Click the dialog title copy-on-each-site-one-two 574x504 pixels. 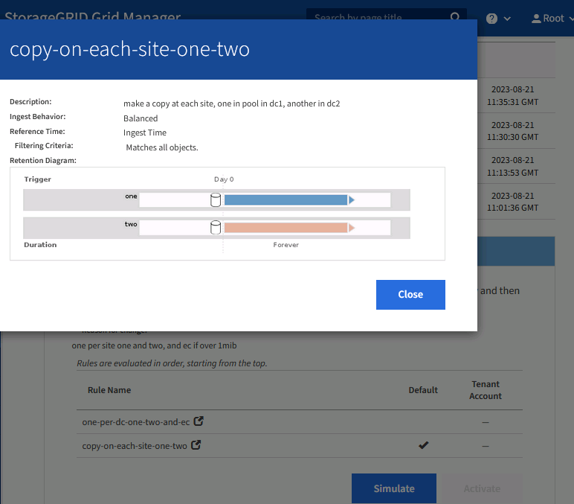pyautogui.click(x=129, y=49)
